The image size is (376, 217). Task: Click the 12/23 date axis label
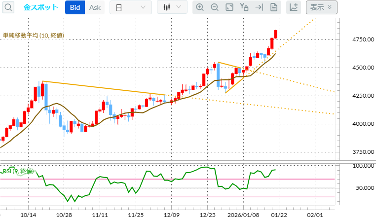[x=207, y=215]
